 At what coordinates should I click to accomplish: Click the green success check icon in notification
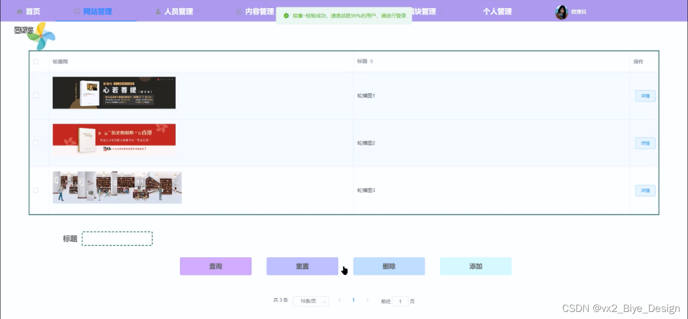(286, 16)
